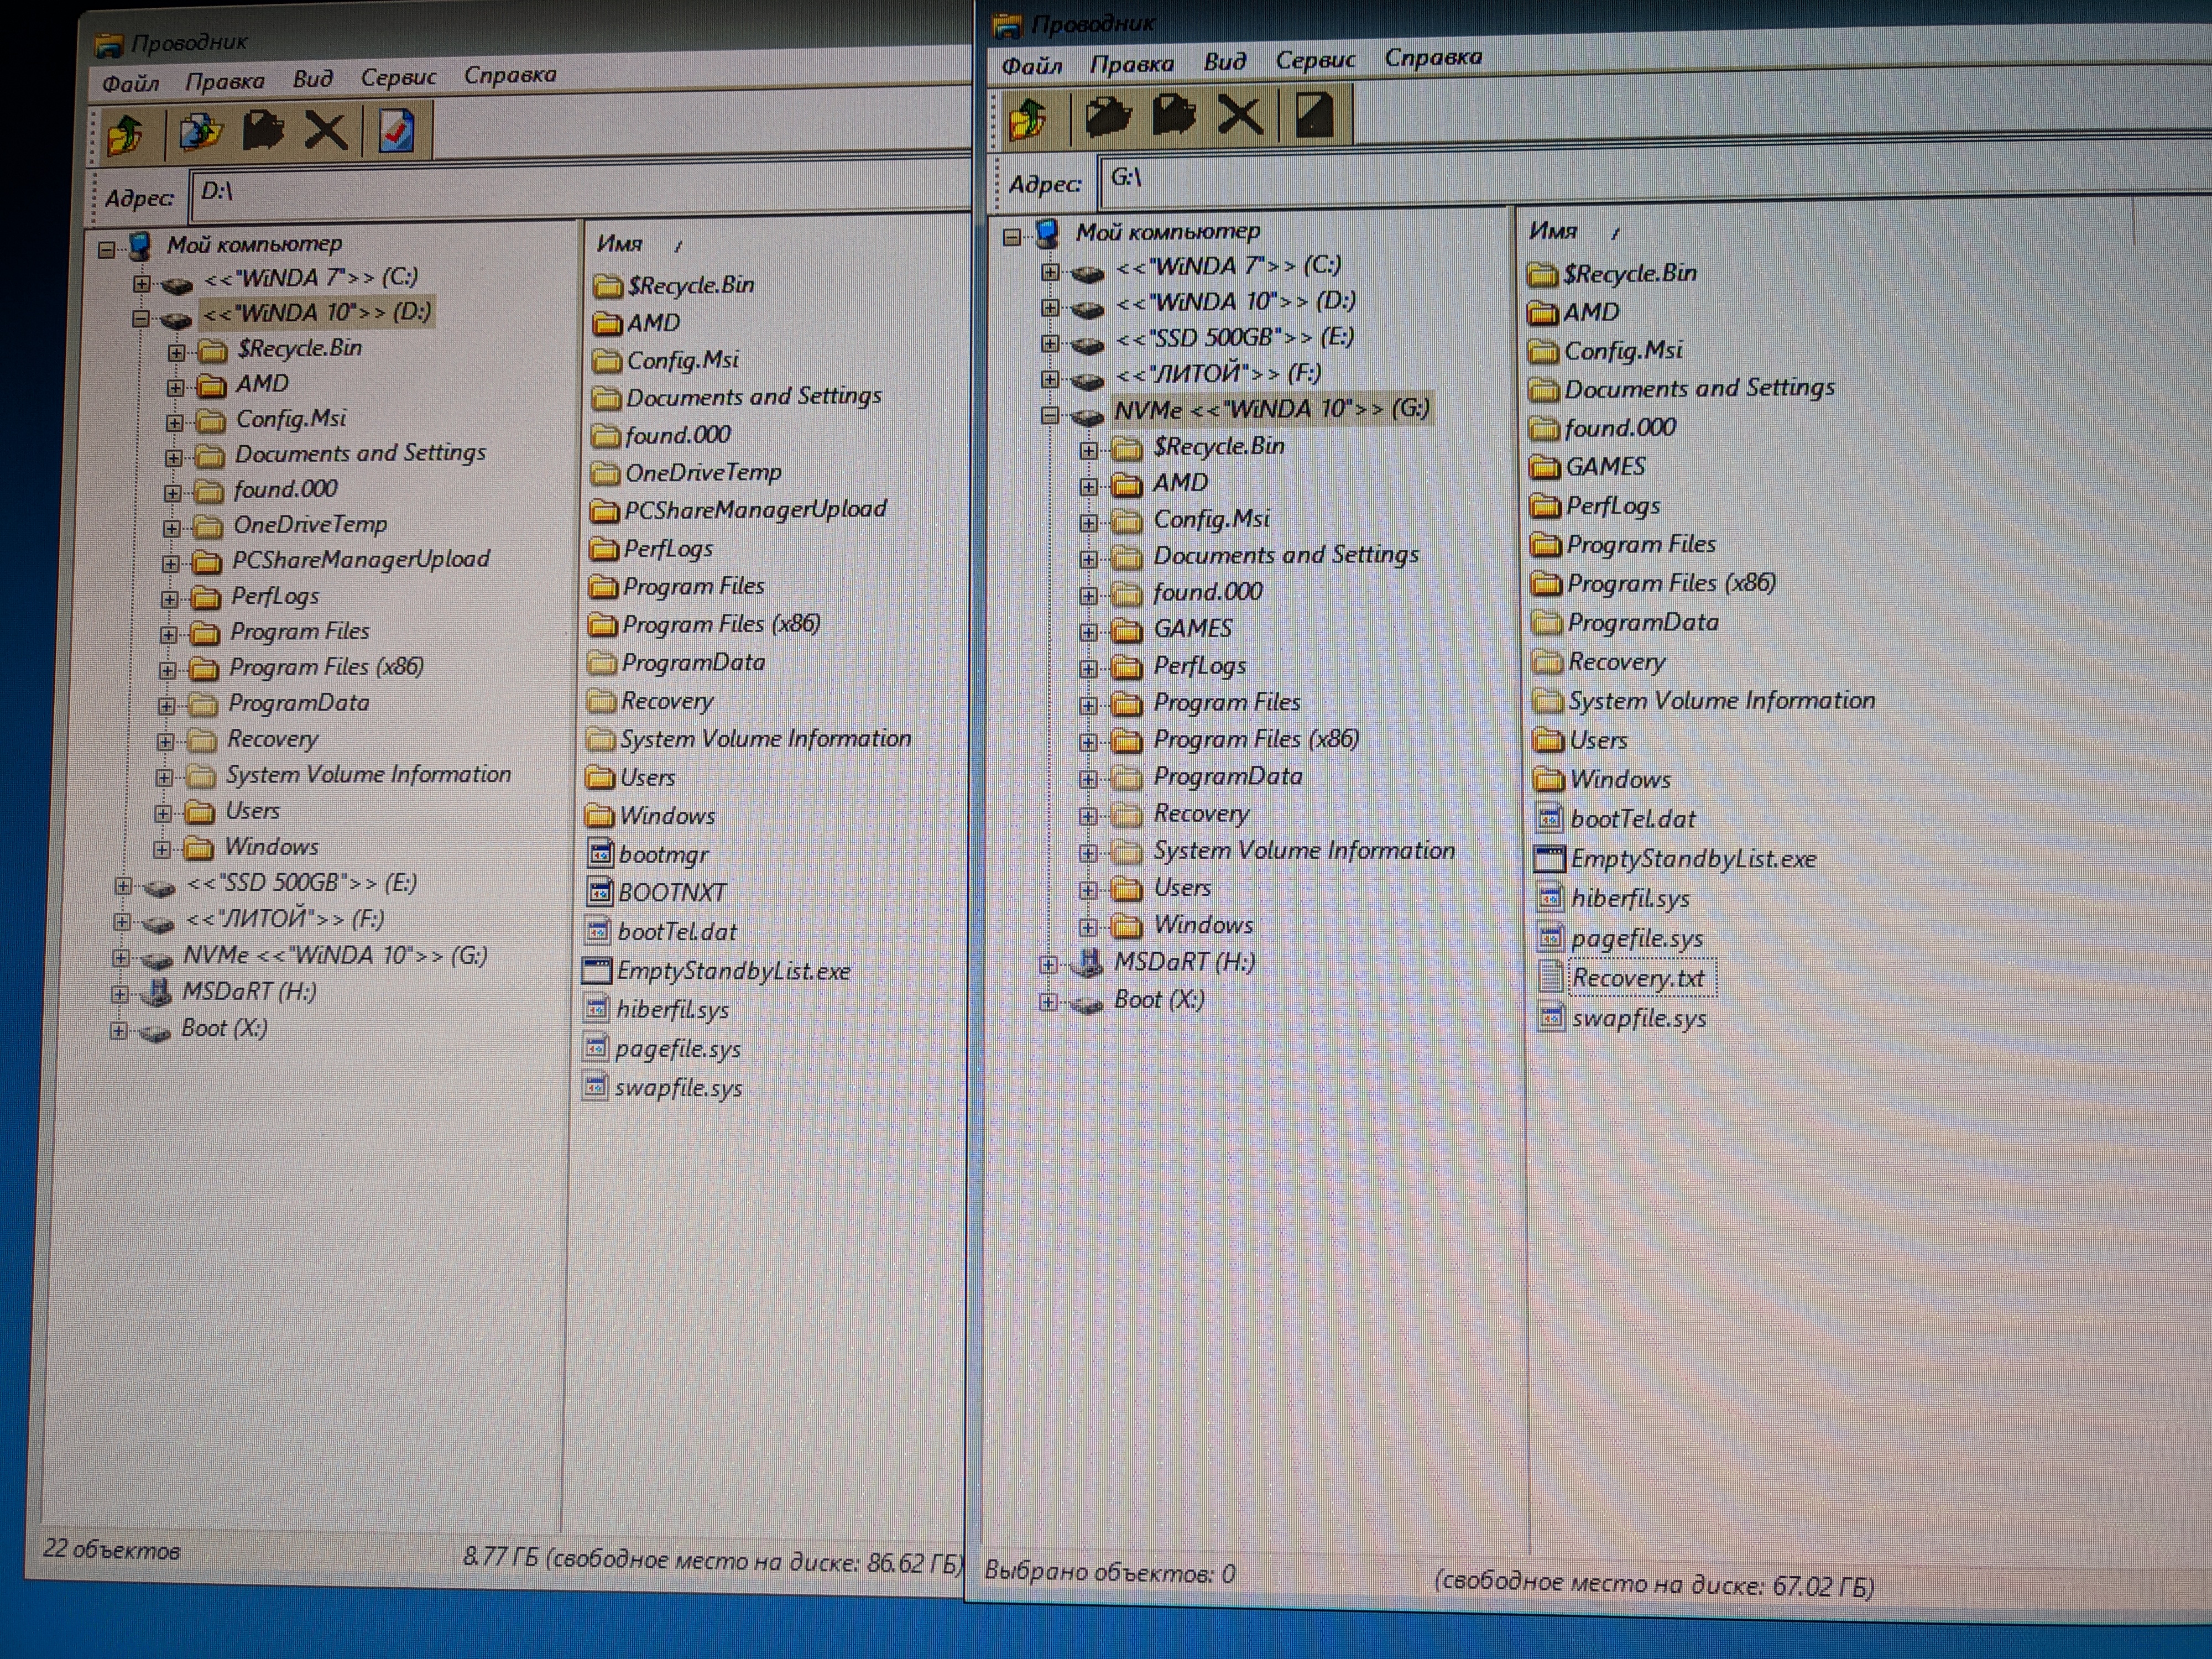The width and height of the screenshot is (2212, 1659).
Task: Click Up folder icon in left window toolbar
Action: click(x=126, y=133)
